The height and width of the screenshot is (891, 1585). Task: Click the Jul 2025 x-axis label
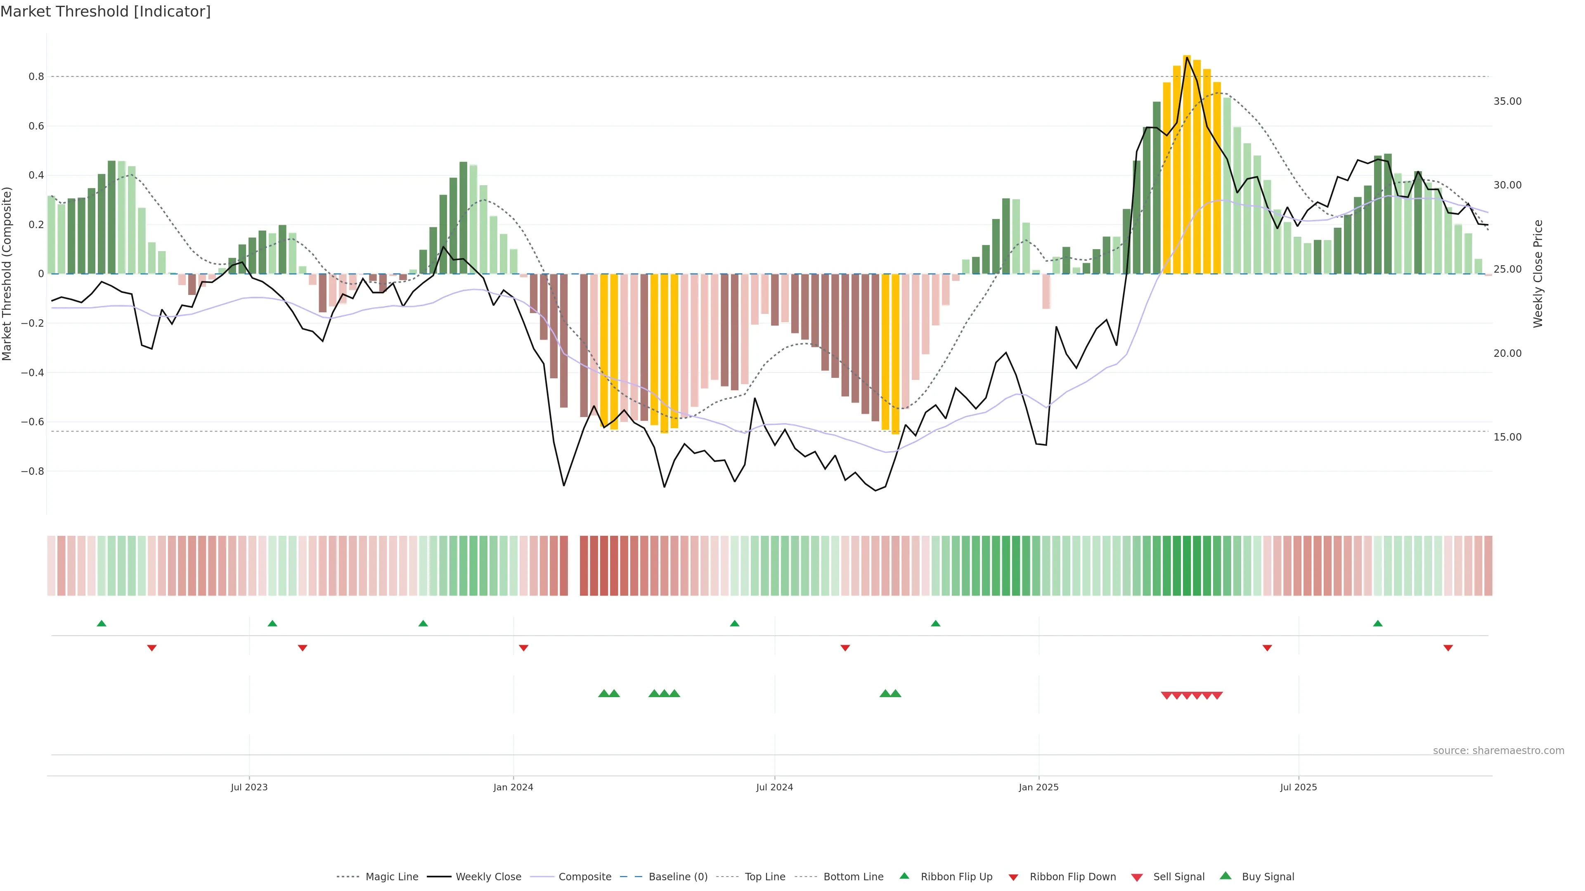1298,787
